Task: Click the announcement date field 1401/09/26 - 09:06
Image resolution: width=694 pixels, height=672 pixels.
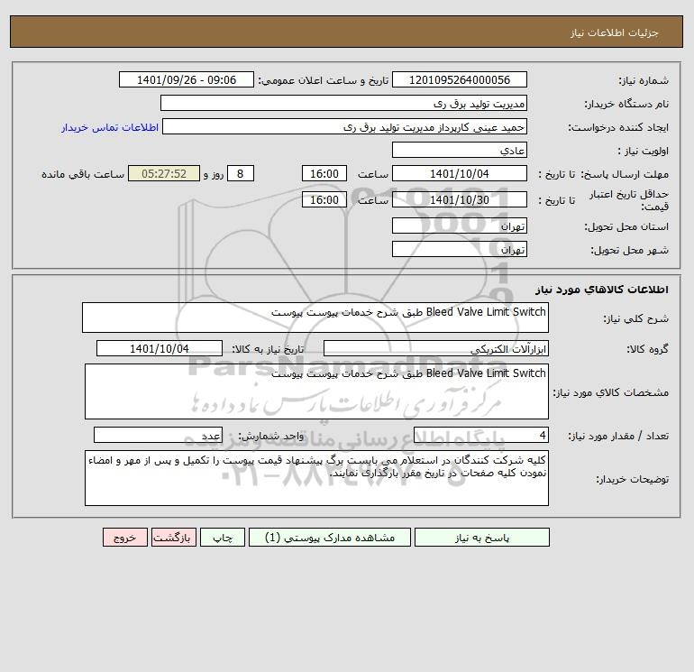Action: pos(187,79)
